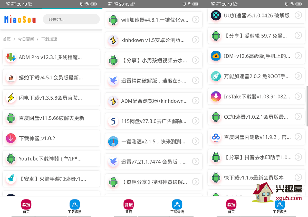This screenshot has height=217, width=308.
Task: Open the '【分享】爱剪辑 59.7 免登...' title
Action: pos(255,36)
